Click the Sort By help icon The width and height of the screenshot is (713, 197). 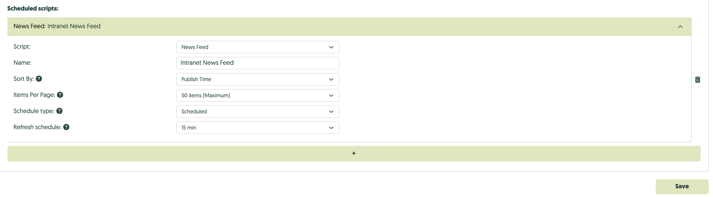coord(39,79)
